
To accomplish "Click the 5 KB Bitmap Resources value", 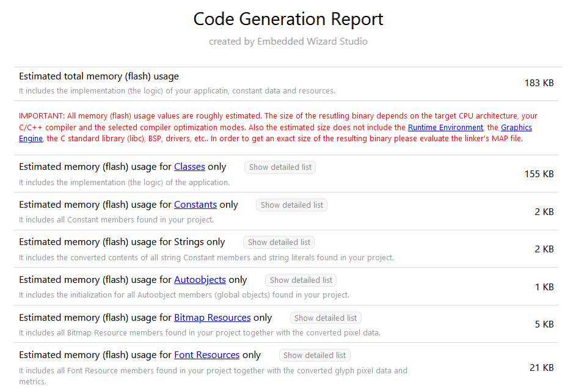I will 544,324.
